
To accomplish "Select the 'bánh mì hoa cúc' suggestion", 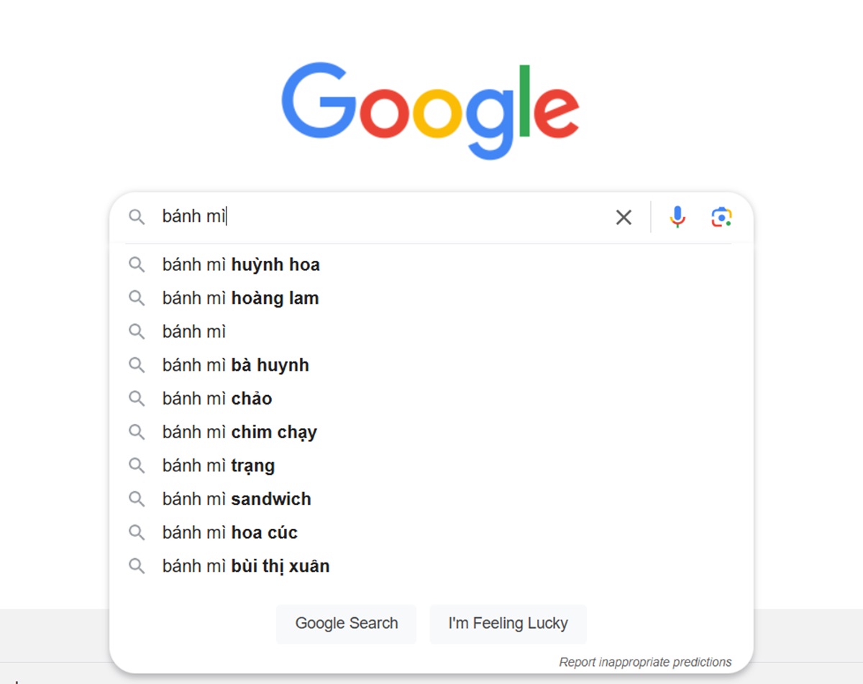I will coord(431,533).
